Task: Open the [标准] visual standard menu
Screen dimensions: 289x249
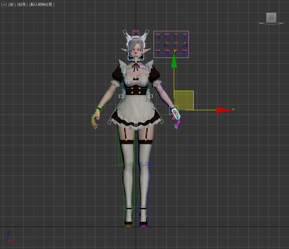Action: 22,5
